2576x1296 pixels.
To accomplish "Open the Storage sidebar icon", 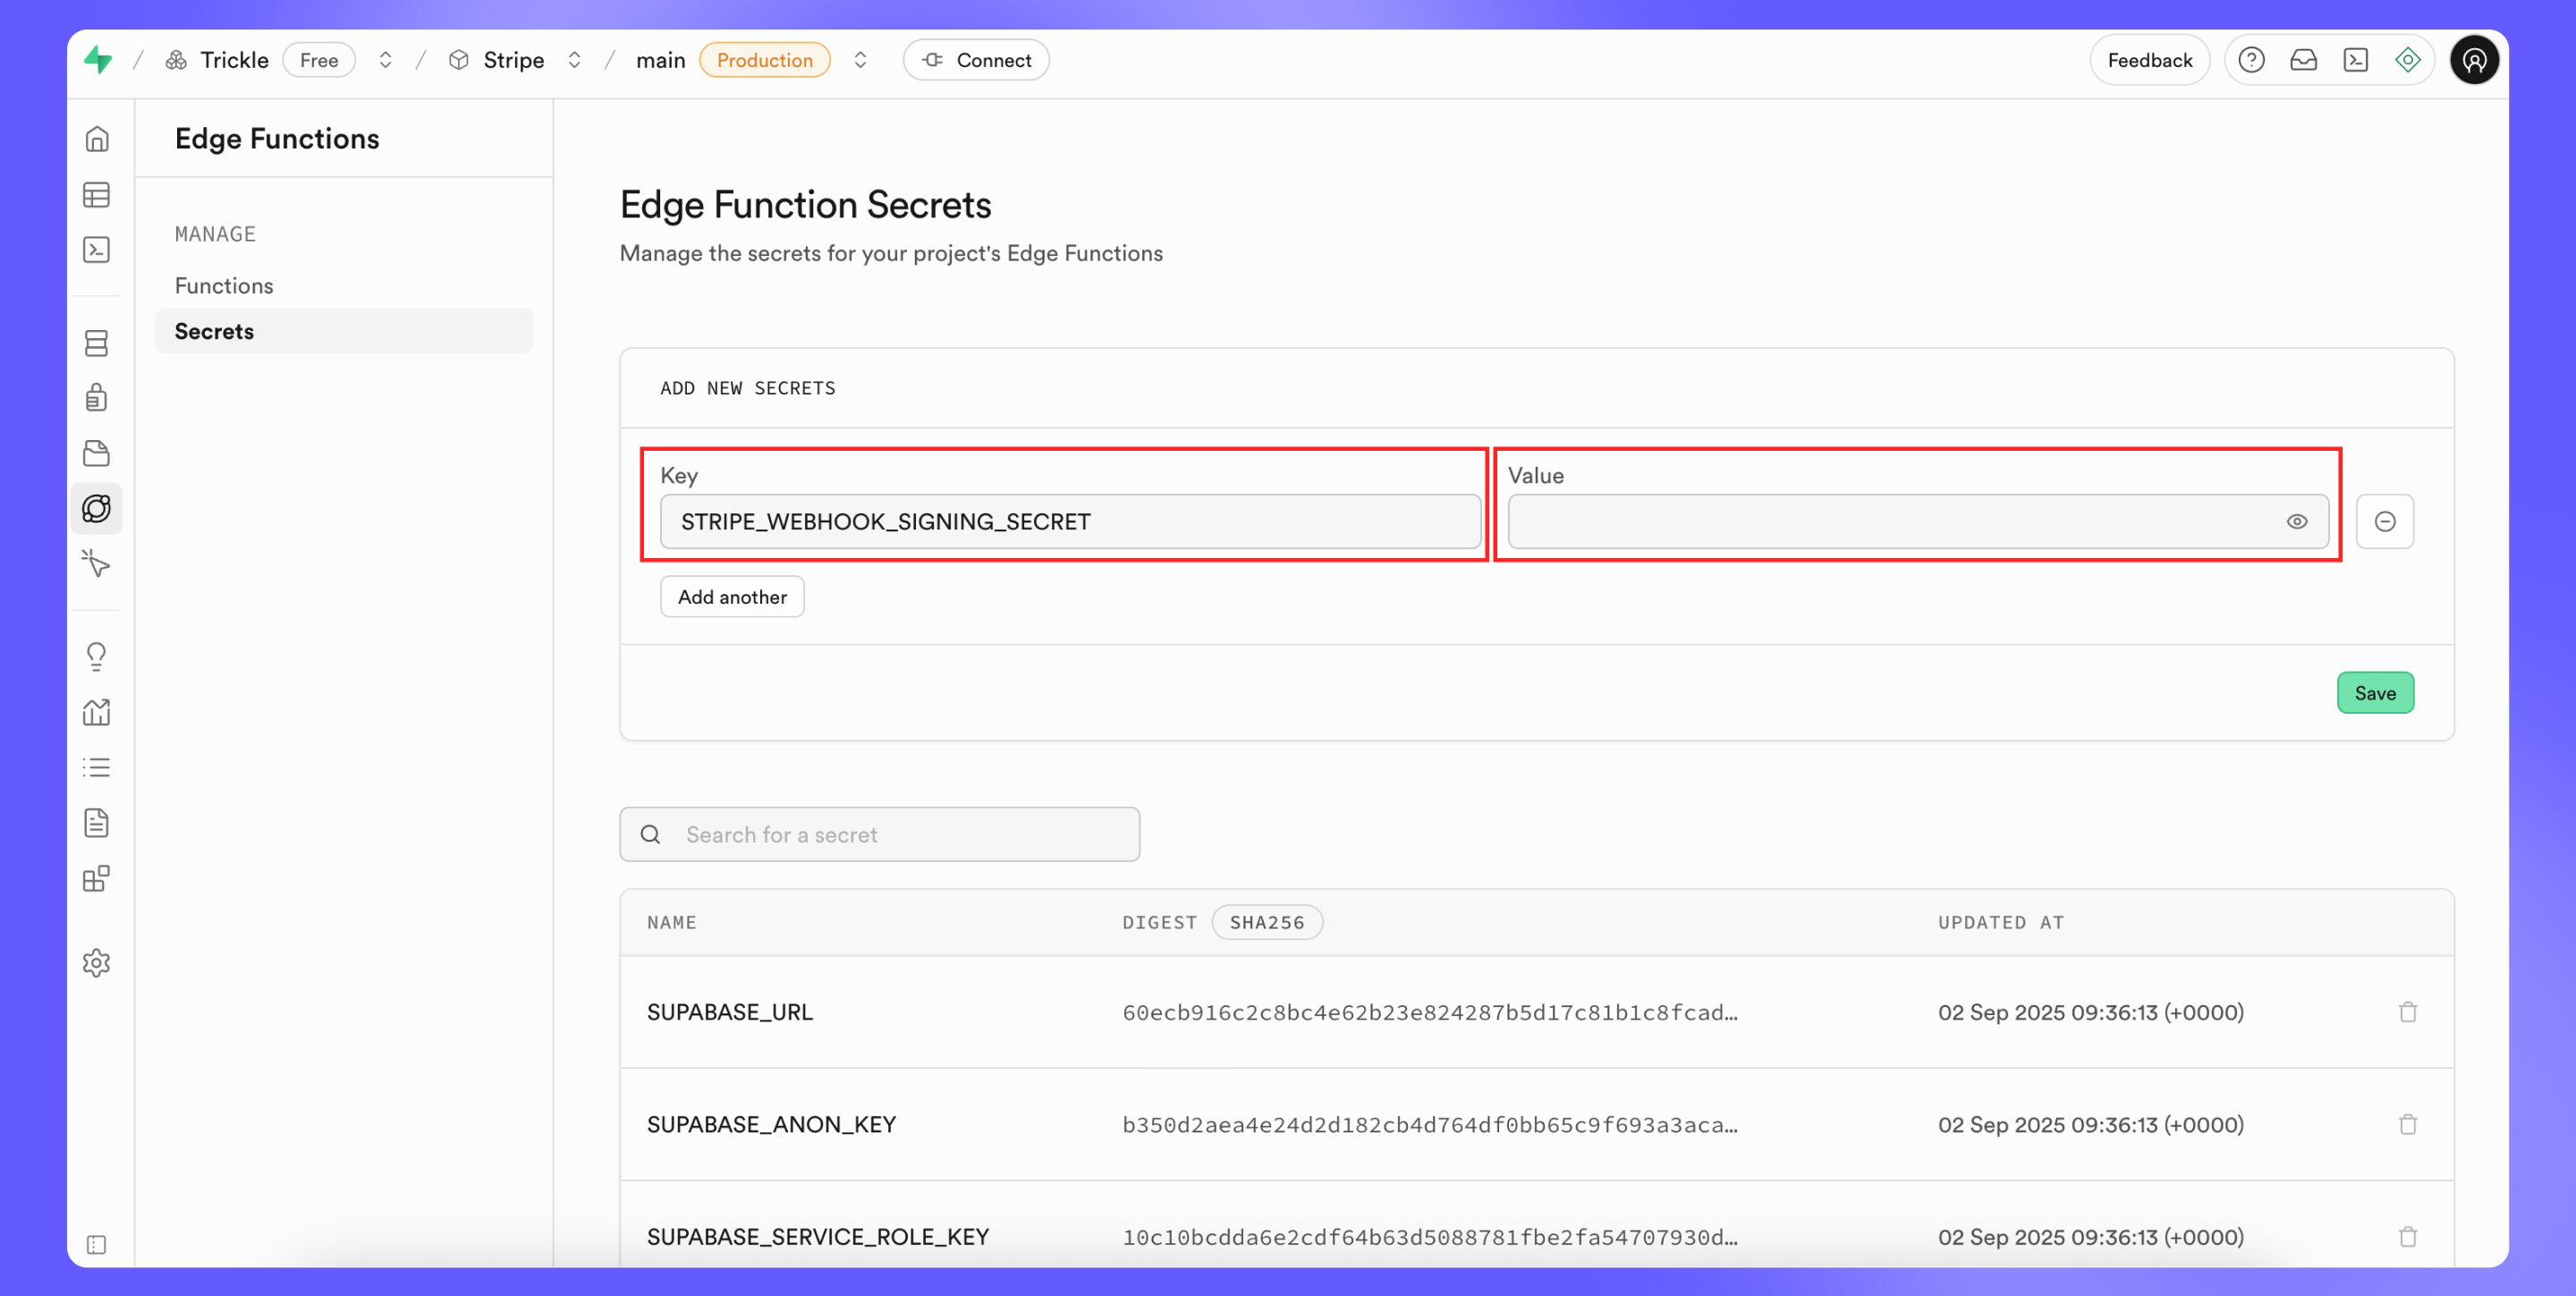I will tap(96, 453).
